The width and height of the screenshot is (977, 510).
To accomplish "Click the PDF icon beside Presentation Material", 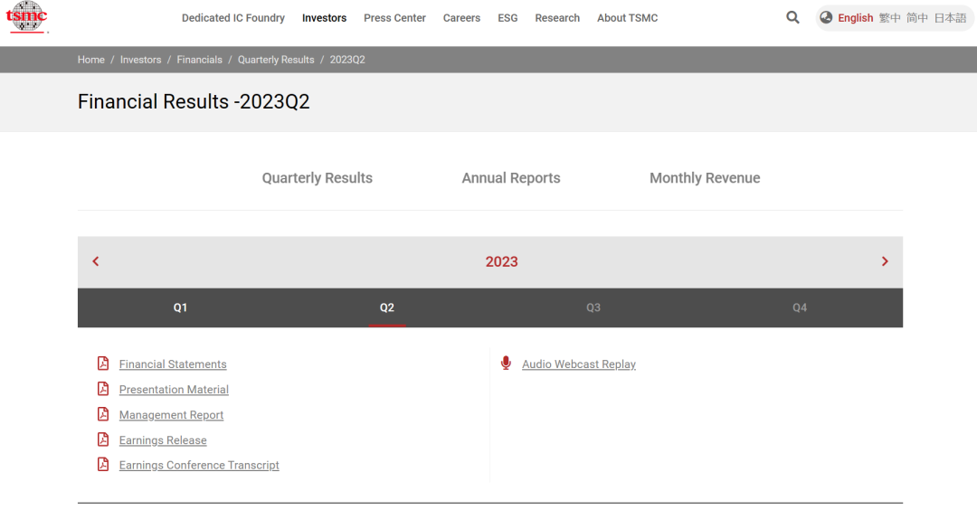I will click(x=103, y=389).
